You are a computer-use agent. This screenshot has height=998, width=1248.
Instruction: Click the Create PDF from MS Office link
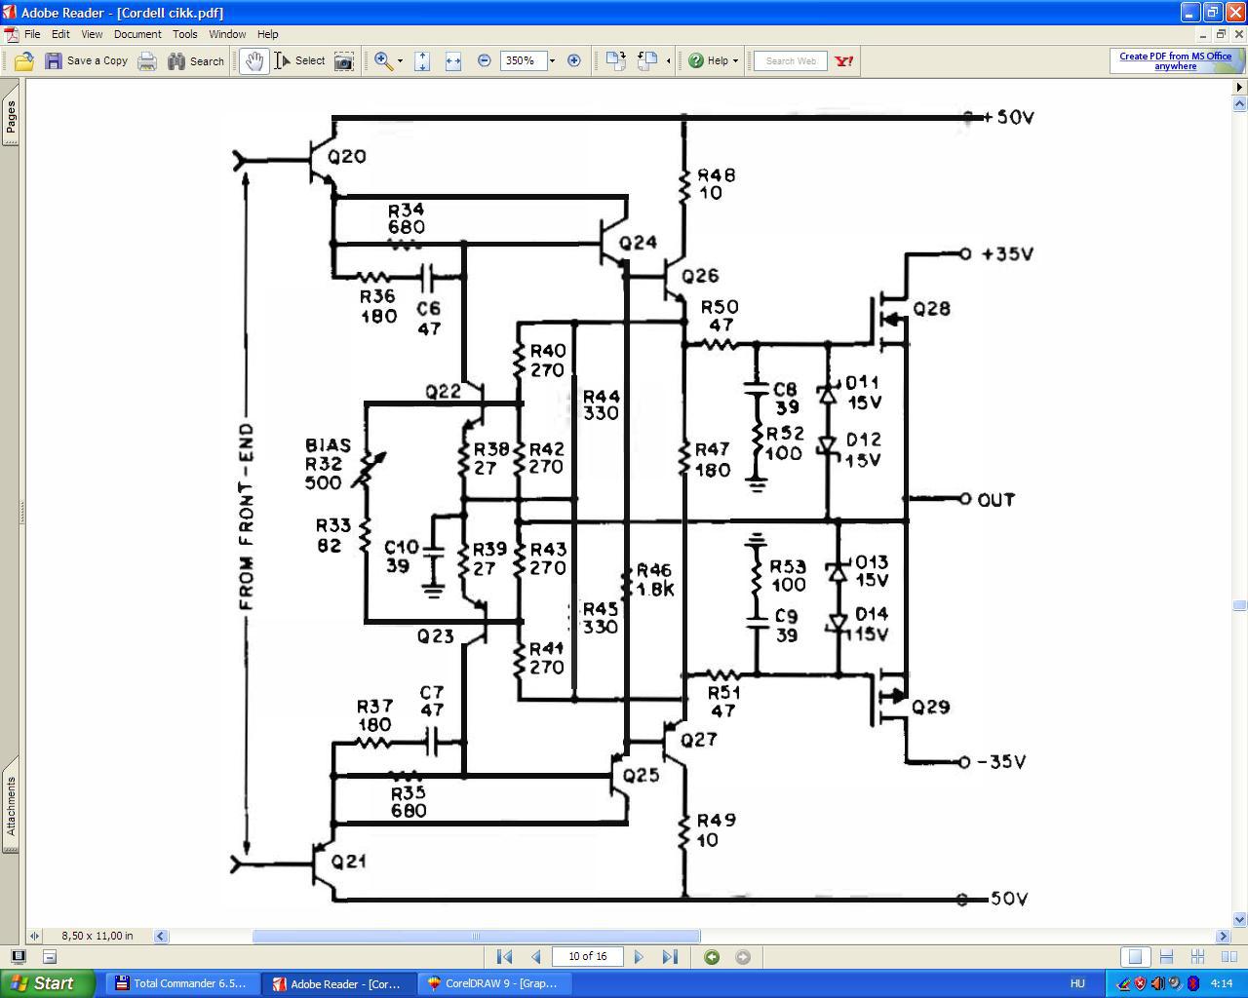click(1175, 60)
